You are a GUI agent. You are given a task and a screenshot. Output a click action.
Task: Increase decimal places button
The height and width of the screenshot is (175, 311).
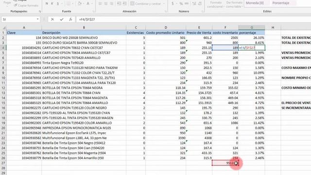(x=194, y=3)
